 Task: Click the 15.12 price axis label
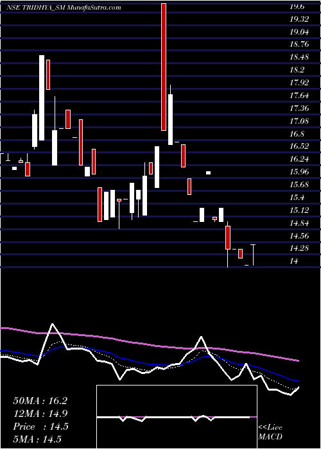(x=299, y=210)
